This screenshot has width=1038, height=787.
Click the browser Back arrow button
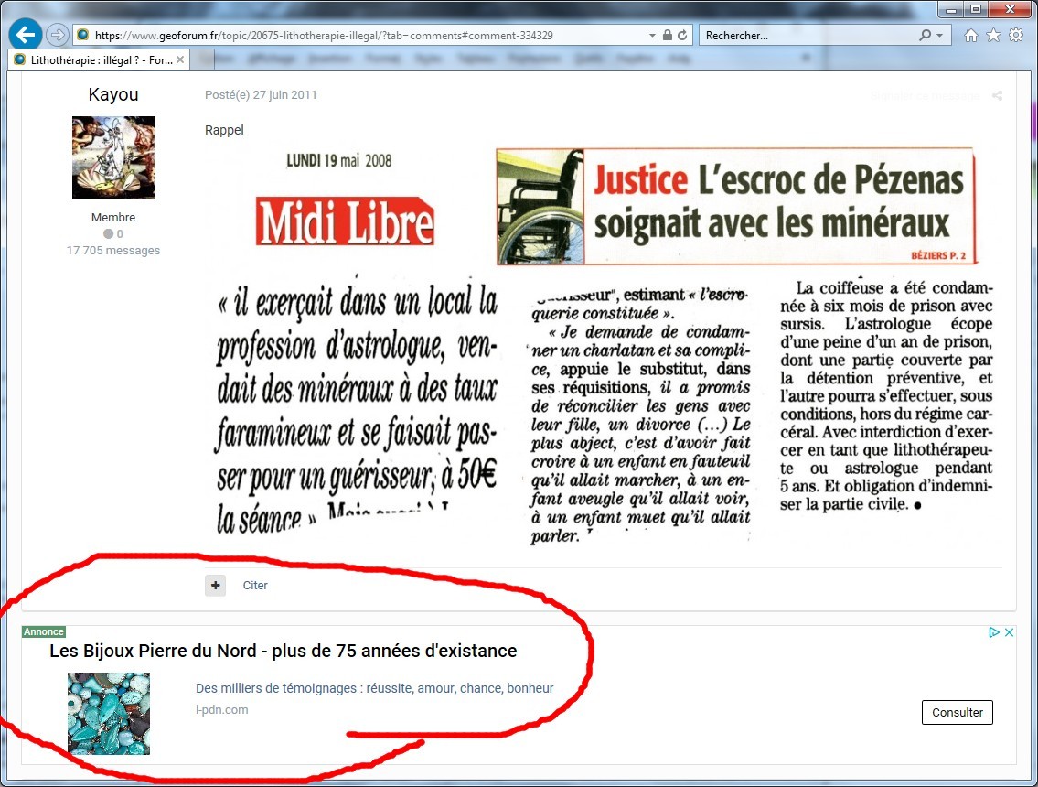pyautogui.click(x=26, y=36)
